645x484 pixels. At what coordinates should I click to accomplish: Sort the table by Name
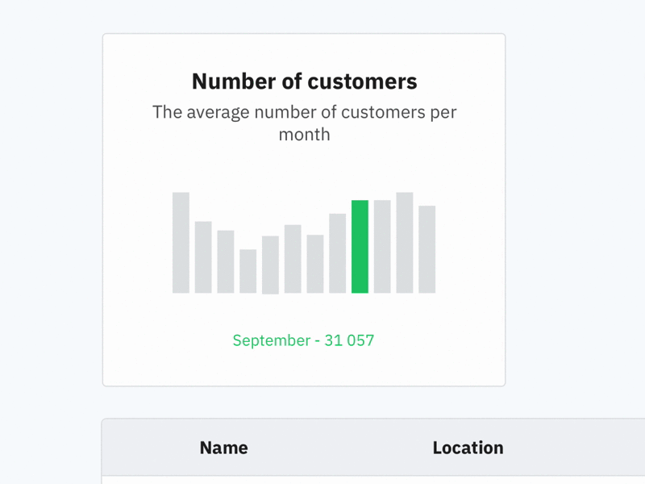click(x=223, y=448)
